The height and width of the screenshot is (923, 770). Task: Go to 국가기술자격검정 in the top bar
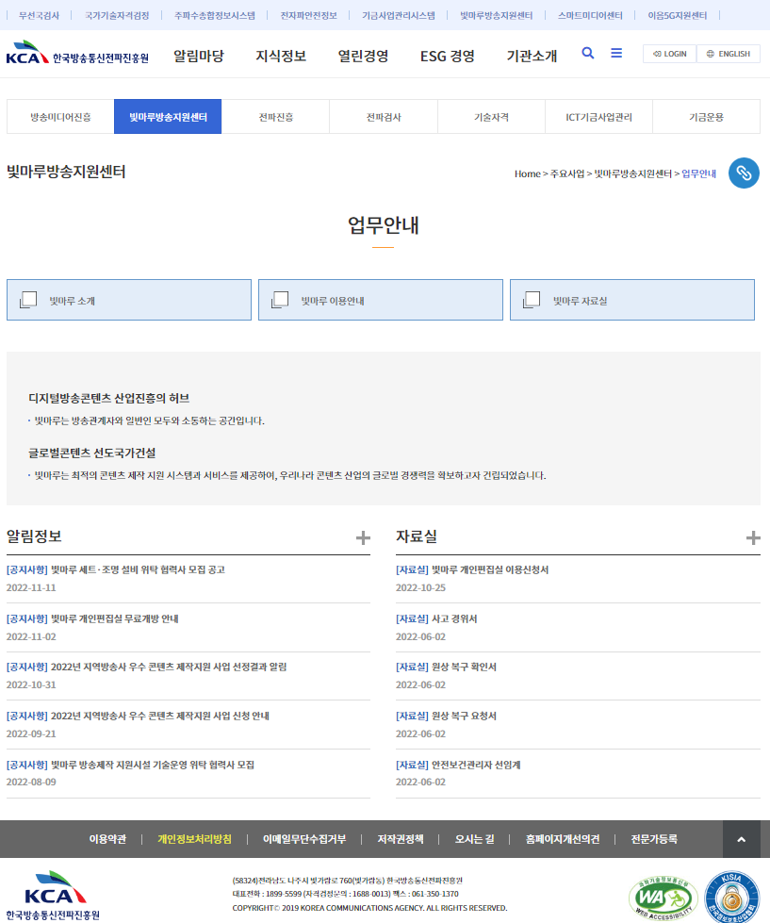pyautogui.click(x=117, y=15)
